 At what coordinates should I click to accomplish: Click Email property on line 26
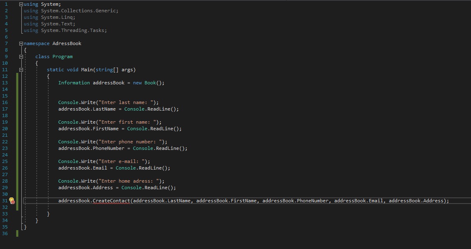coord(100,168)
